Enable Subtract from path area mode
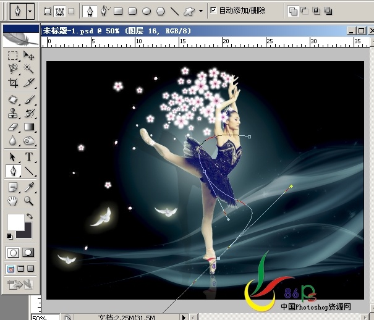This screenshot has width=374, height=320. (304, 11)
